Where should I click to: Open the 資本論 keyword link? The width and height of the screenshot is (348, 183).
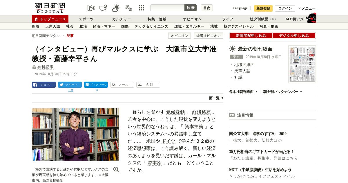click(155, 163)
